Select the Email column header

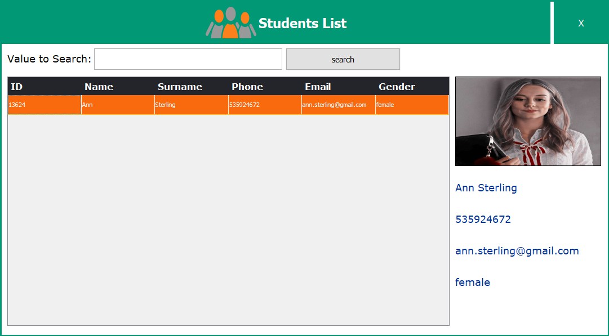[x=318, y=87]
